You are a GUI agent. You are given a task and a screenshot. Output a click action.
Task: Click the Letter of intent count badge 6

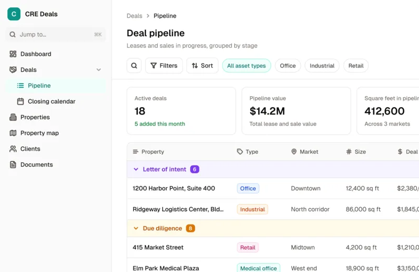point(194,169)
